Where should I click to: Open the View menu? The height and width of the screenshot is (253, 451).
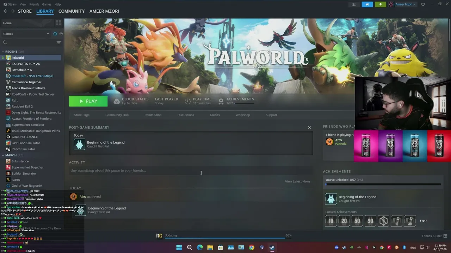pyautogui.click(x=23, y=4)
